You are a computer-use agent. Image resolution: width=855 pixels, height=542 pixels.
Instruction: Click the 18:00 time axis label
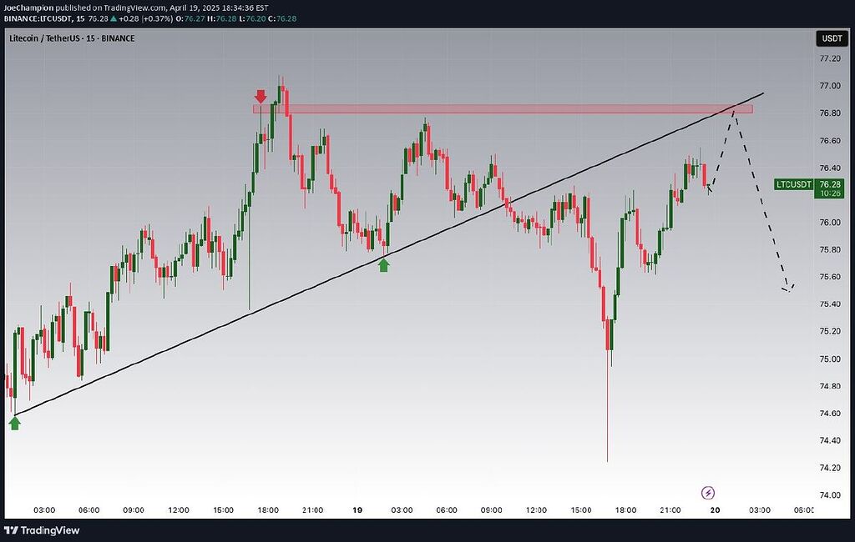(268, 509)
